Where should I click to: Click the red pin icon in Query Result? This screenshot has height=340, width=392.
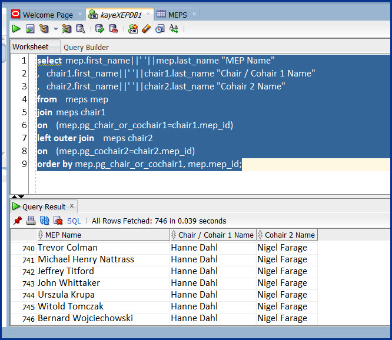point(18,221)
